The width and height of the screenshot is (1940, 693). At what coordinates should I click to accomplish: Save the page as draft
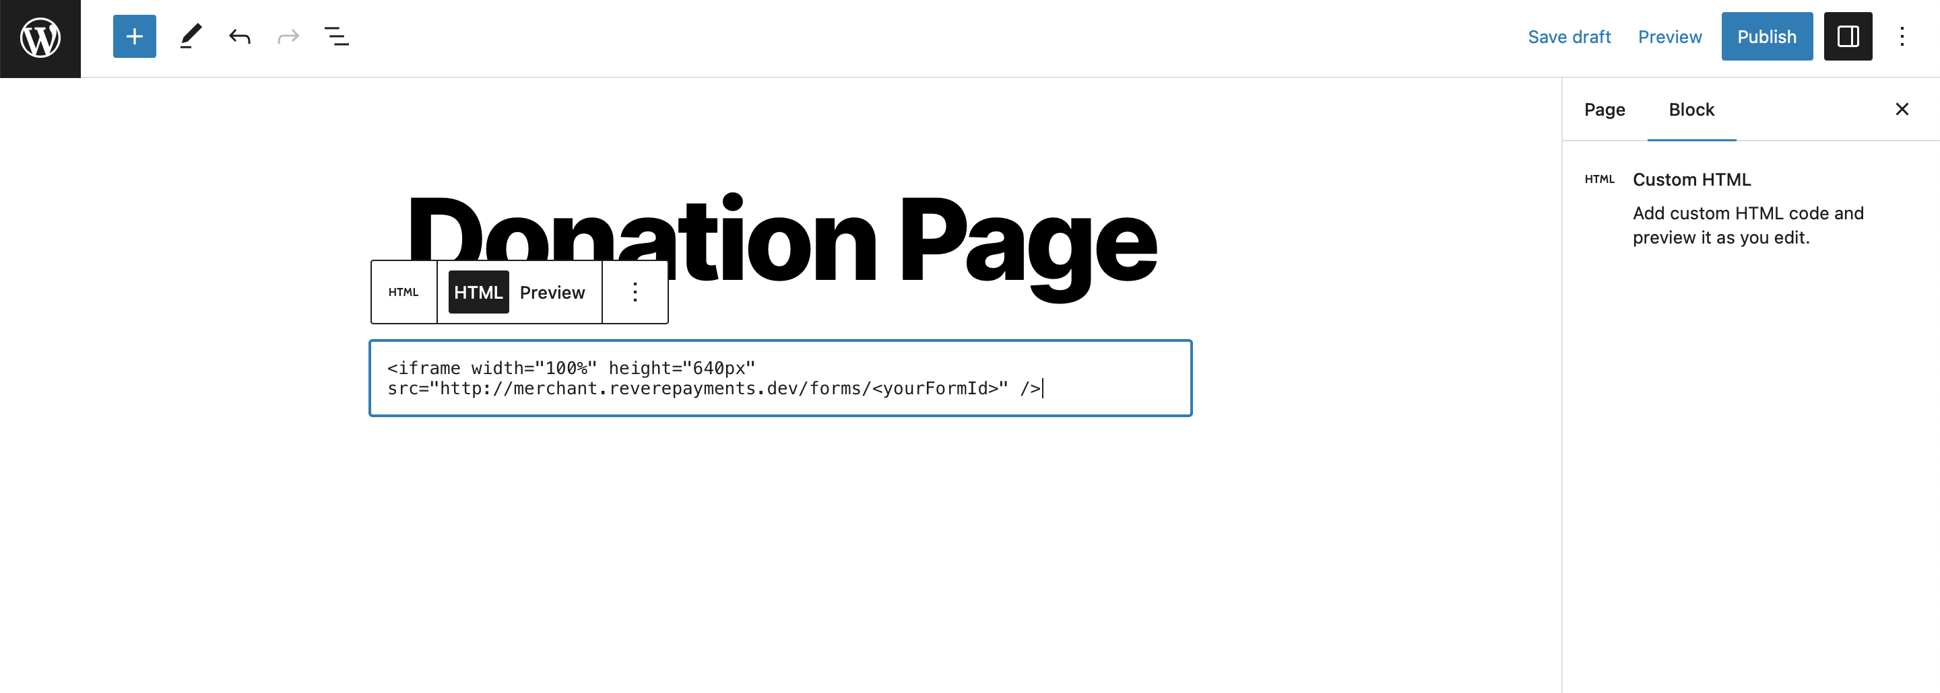point(1570,36)
